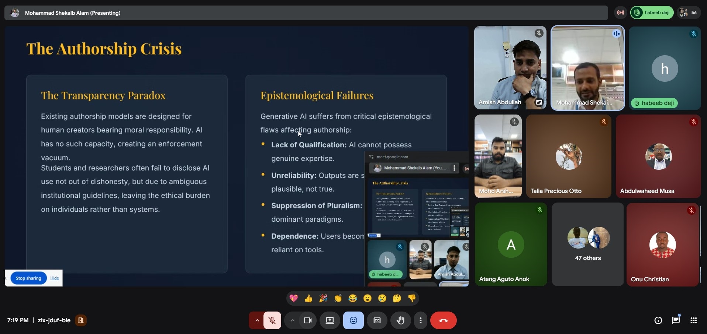The width and height of the screenshot is (707, 334).
Task: Raise hand in the meeting
Action: click(x=400, y=320)
